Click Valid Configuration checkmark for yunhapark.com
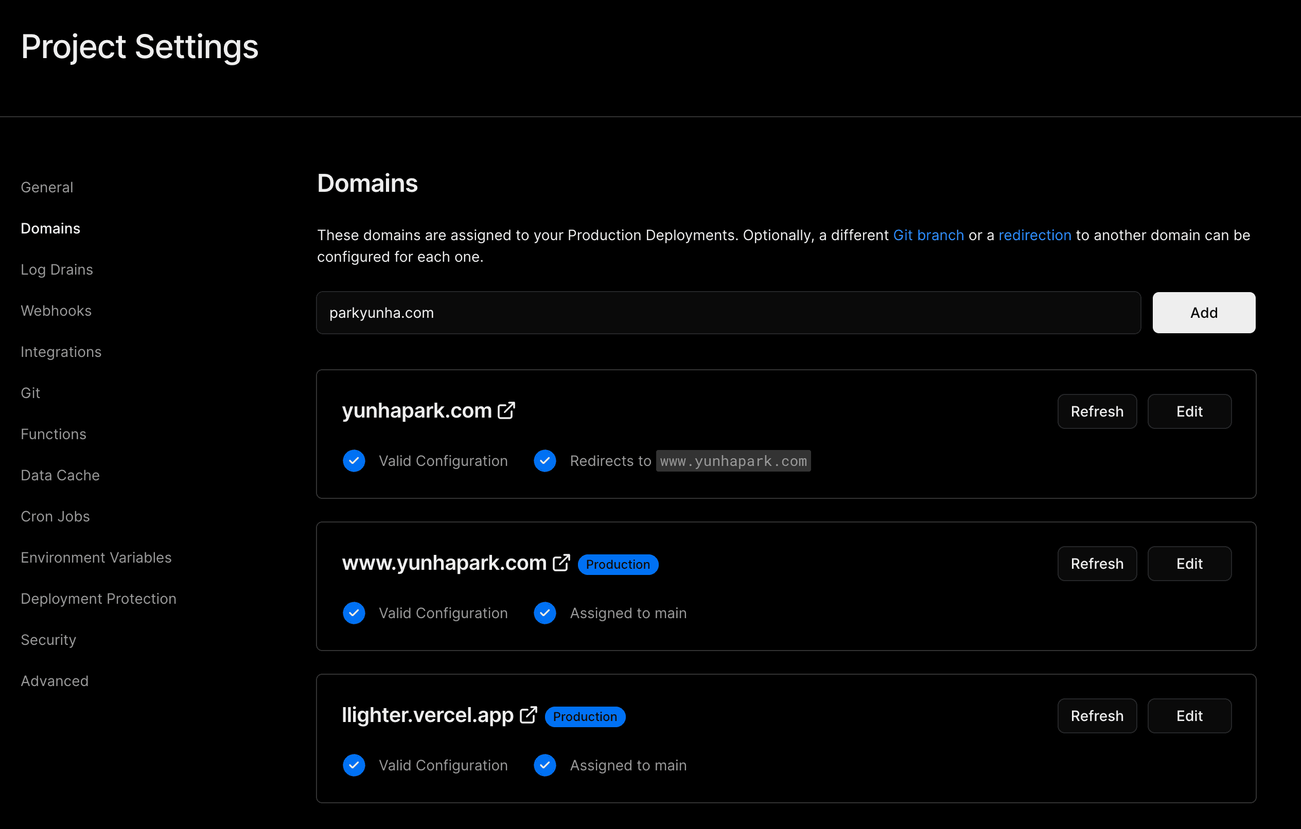Viewport: 1301px width, 829px height. click(354, 461)
